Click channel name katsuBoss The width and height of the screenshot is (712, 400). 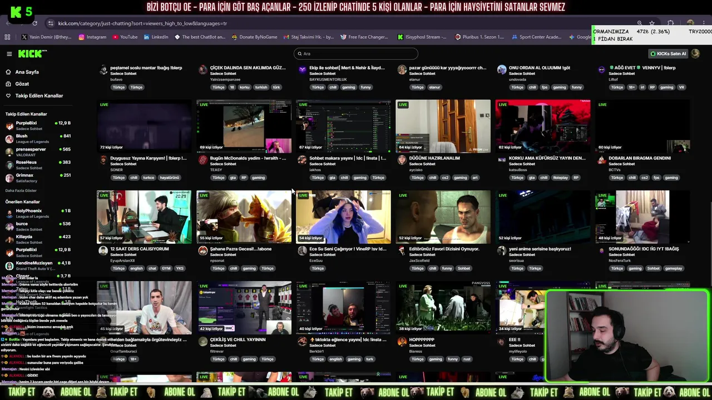[518, 170]
